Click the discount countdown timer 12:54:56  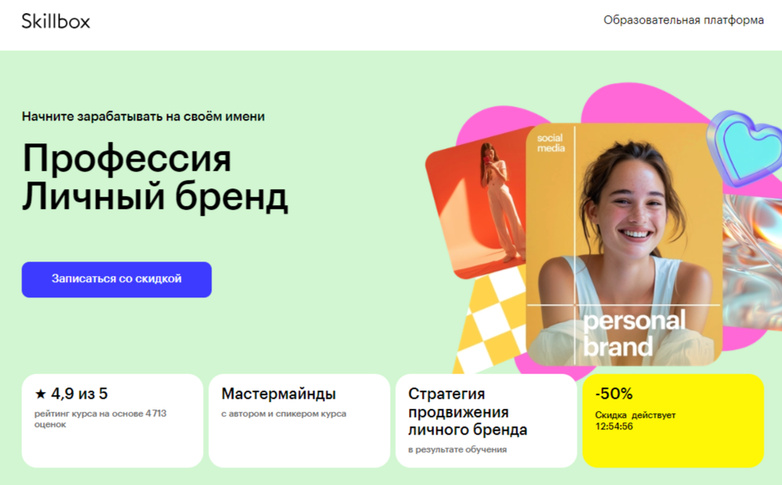click(x=614, y=427)
